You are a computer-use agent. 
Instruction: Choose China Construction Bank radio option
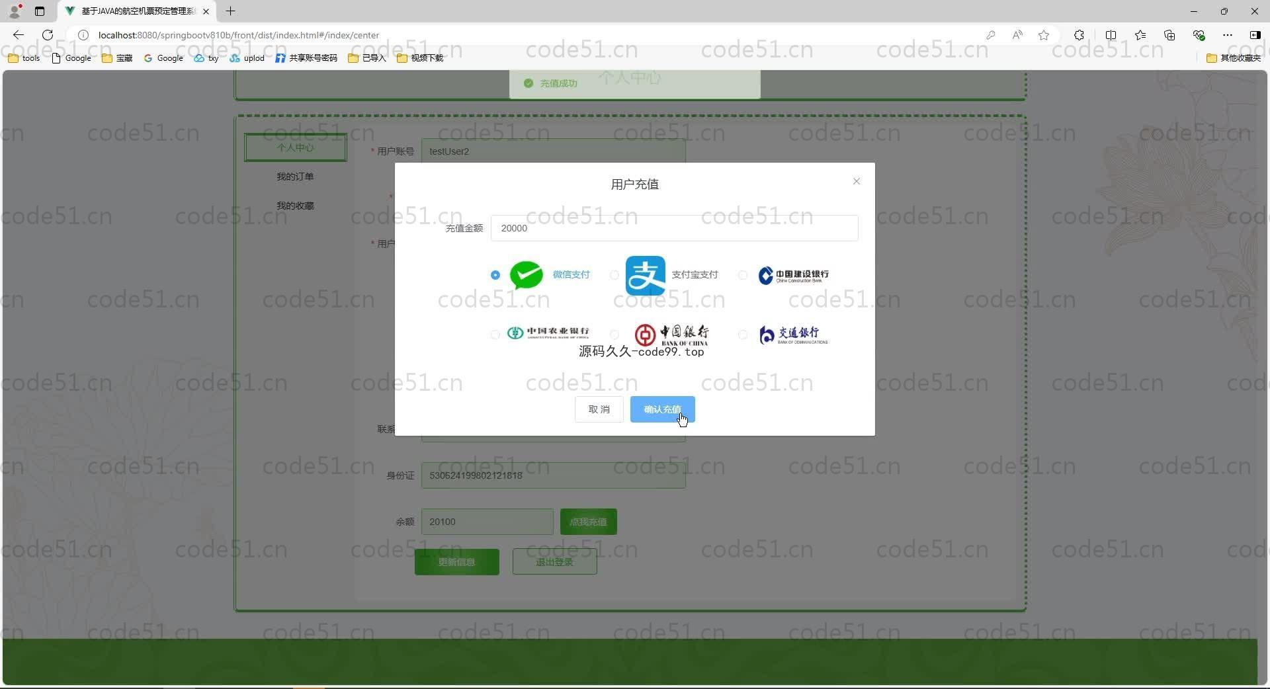tap(743, 275)
